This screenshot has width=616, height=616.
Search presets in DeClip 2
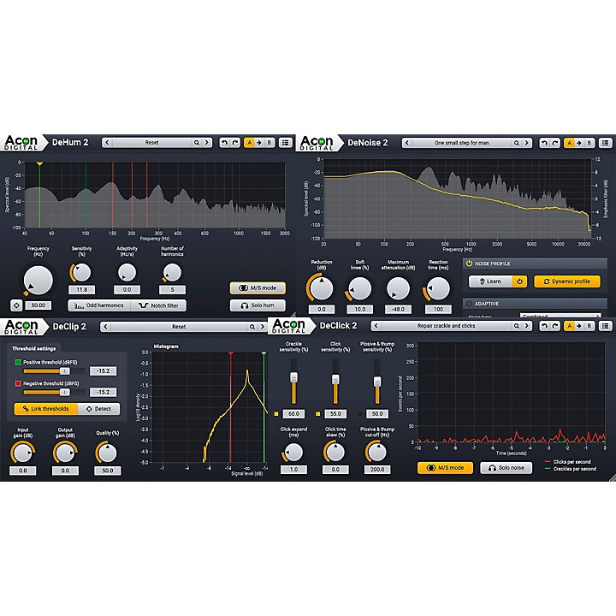[x=252, y=327]
